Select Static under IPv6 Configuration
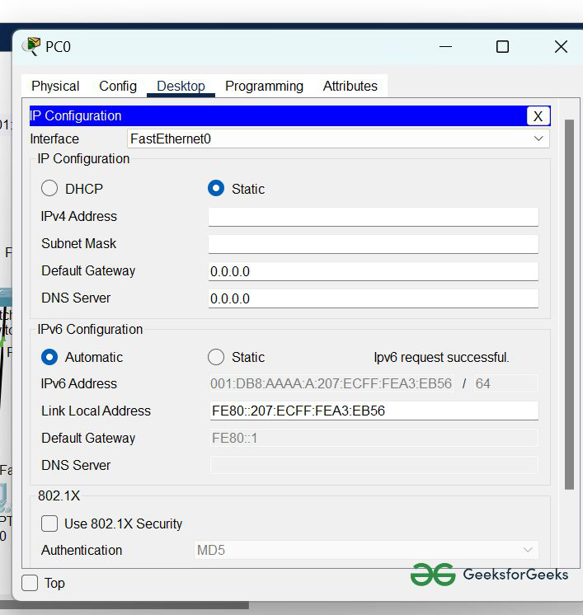 [216, 357]
